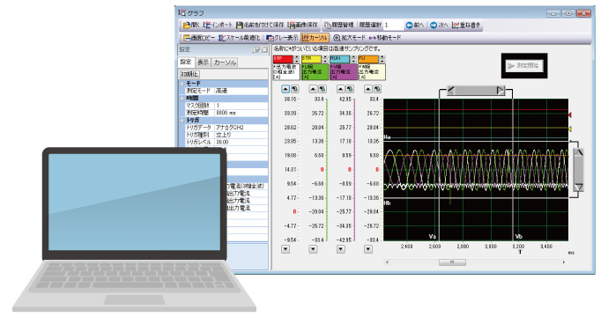Switch to the 表示 tab
Image resolution: width=608 pixels, height=317 pixels.
[x=203, y=62]
